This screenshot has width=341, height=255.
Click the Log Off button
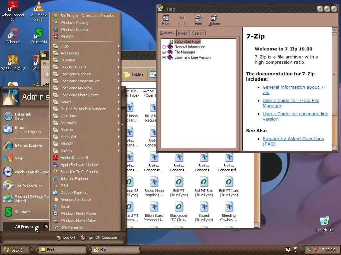[x=66, y=237]
